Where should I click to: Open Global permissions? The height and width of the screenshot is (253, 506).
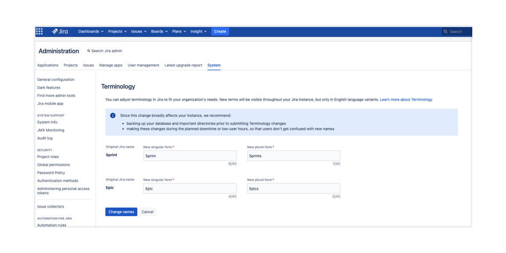pyautogui.click(x=53, y=165)
